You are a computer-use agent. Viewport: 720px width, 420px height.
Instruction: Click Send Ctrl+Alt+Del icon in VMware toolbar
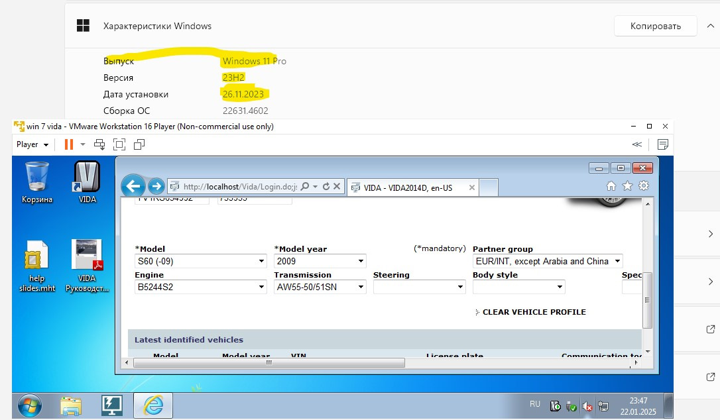click(99, 144)
